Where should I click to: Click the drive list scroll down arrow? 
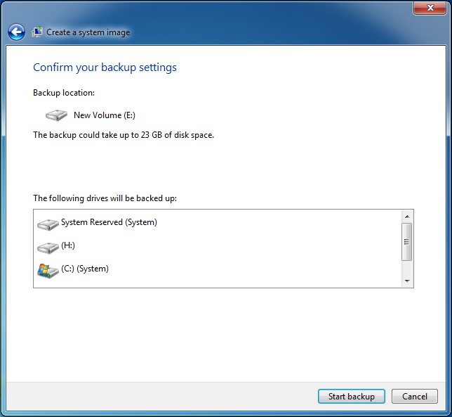(407, 281)
